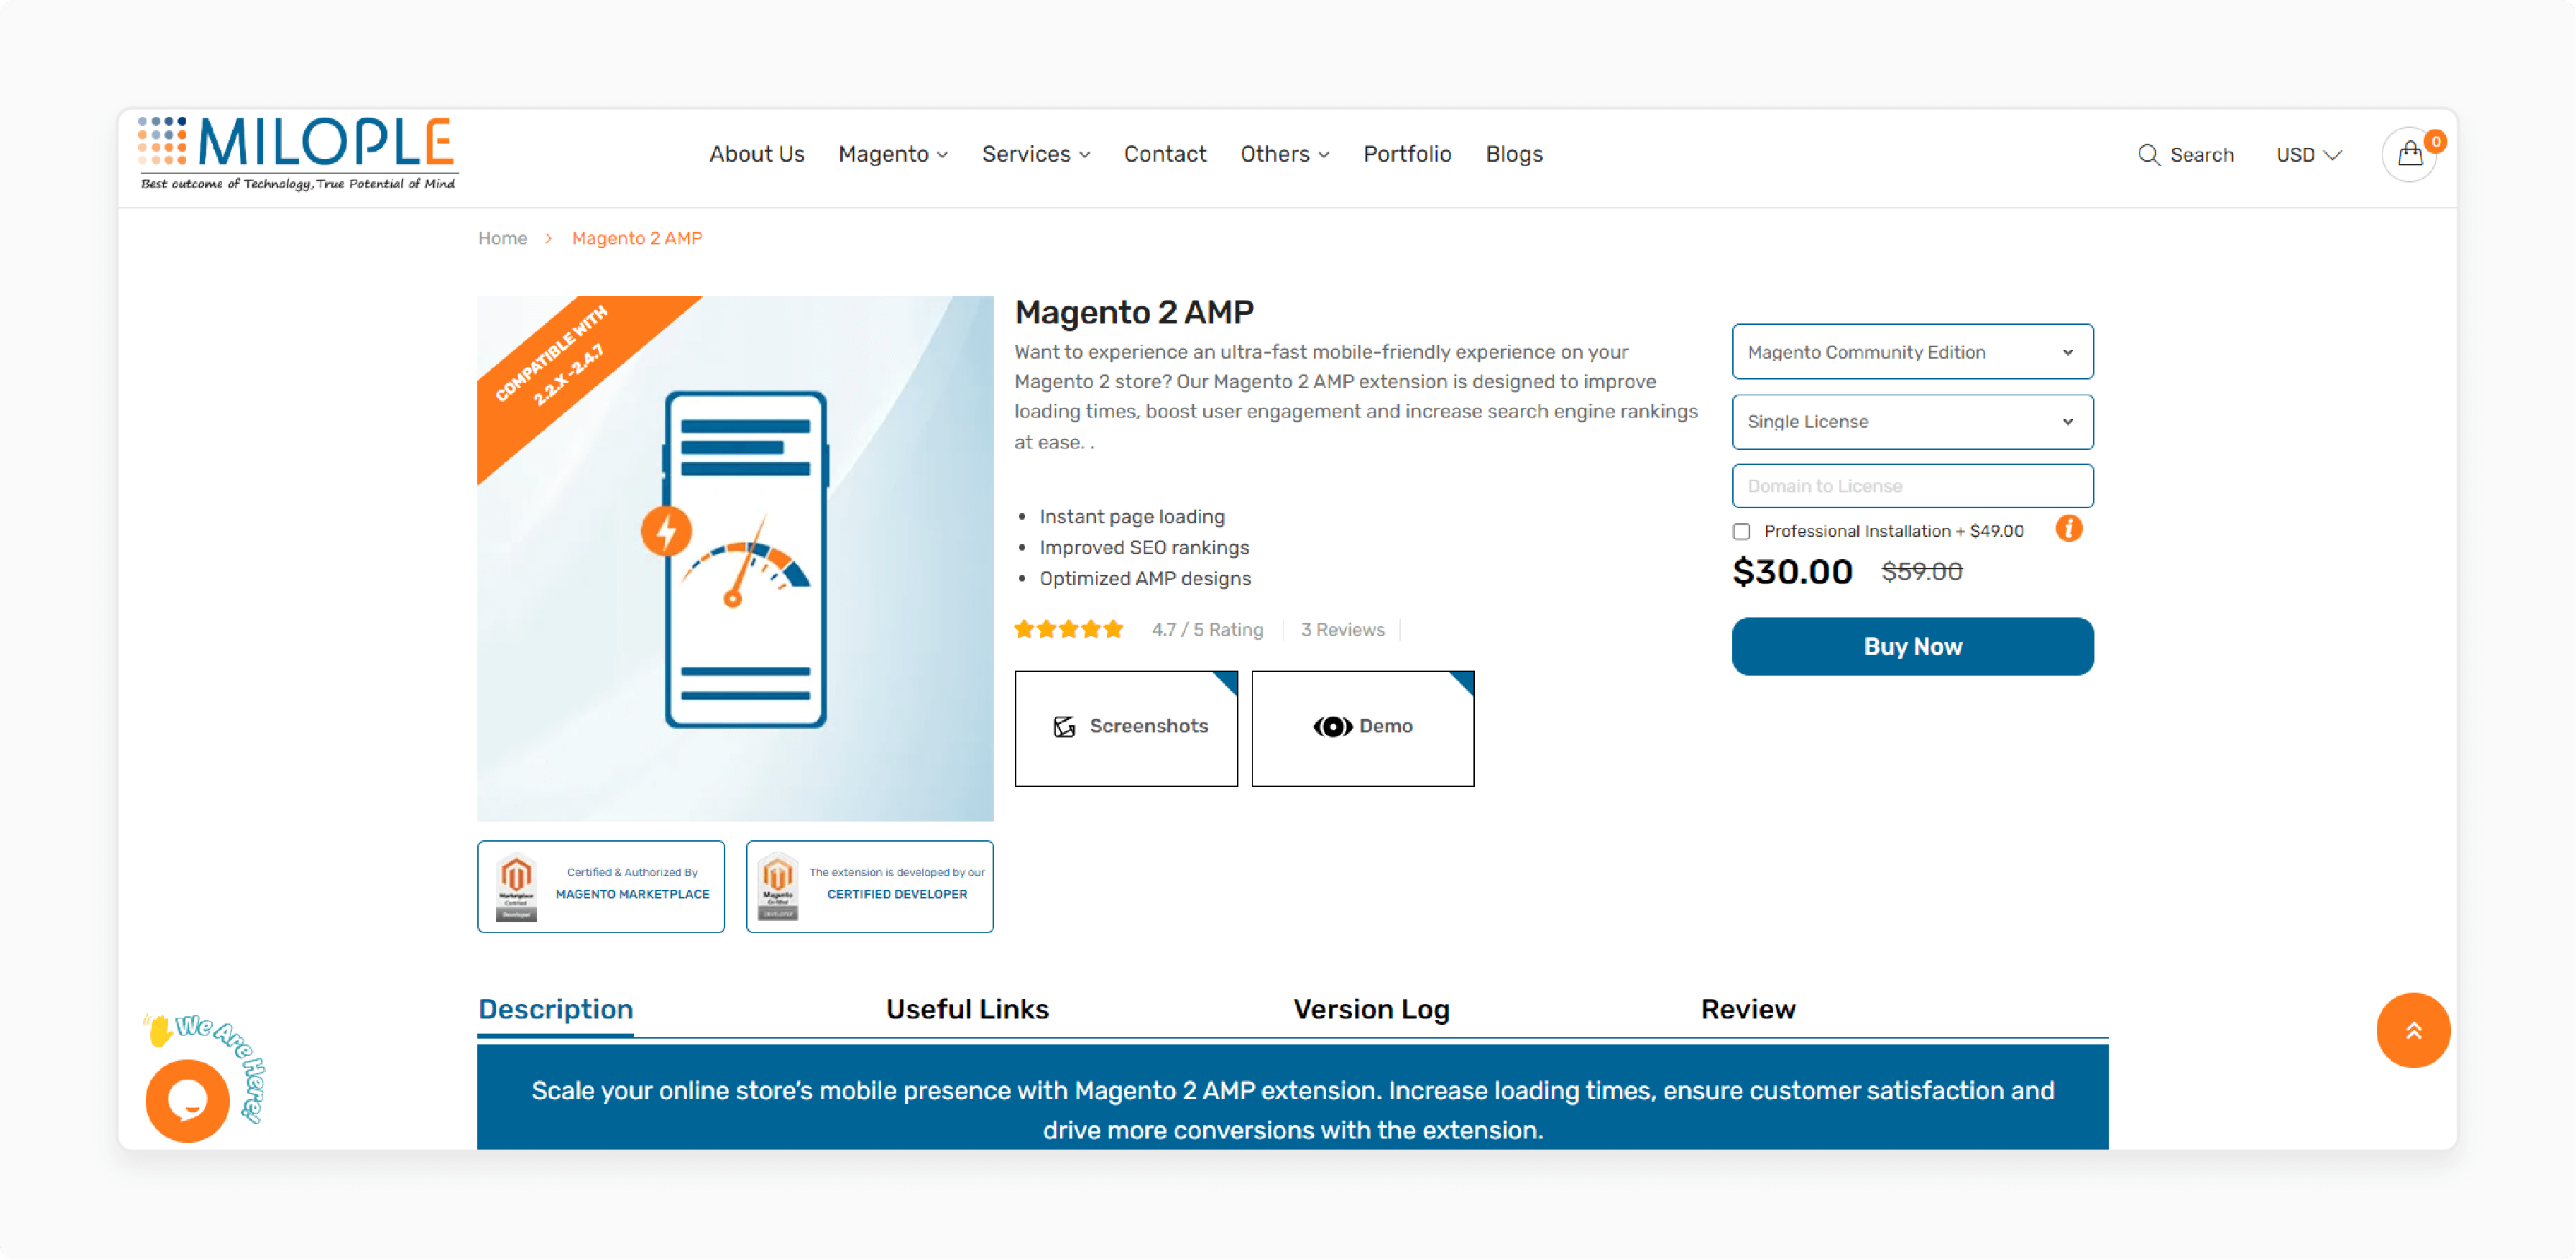Open the About Us page
2576x1260 pixels.
756,154
